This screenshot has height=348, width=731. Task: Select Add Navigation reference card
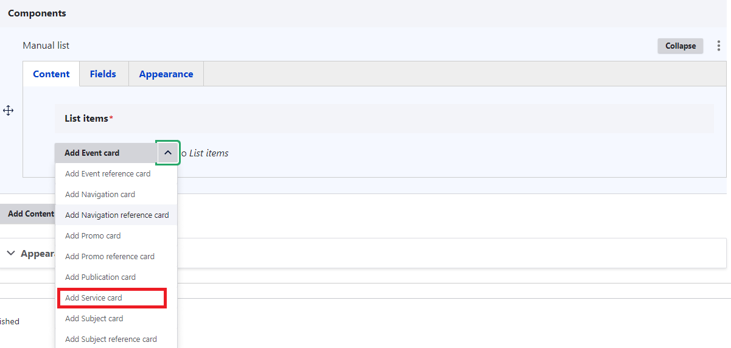coord(117,215)
